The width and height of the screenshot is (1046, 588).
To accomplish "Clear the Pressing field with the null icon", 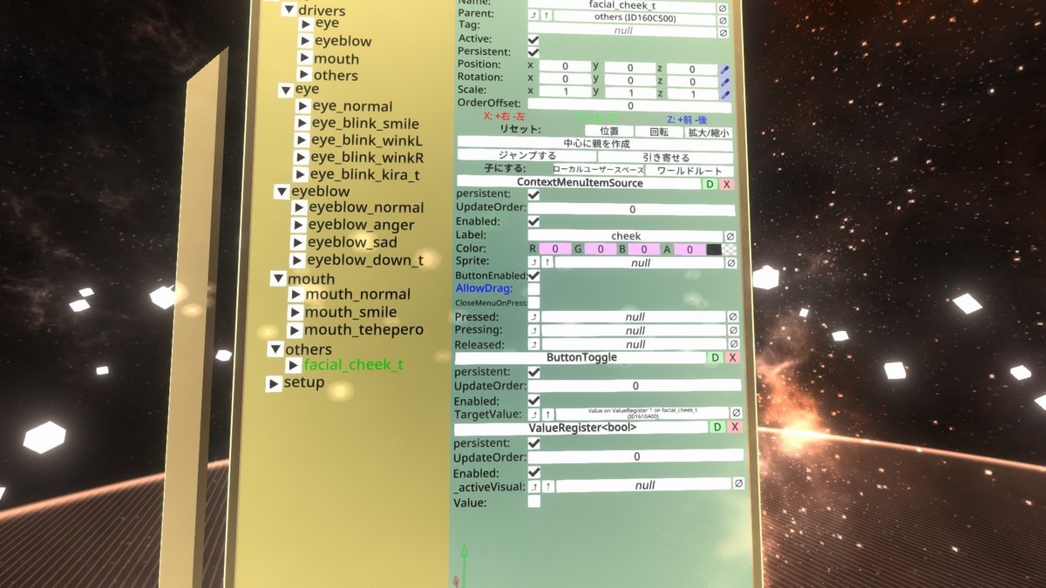I will 732,331.
